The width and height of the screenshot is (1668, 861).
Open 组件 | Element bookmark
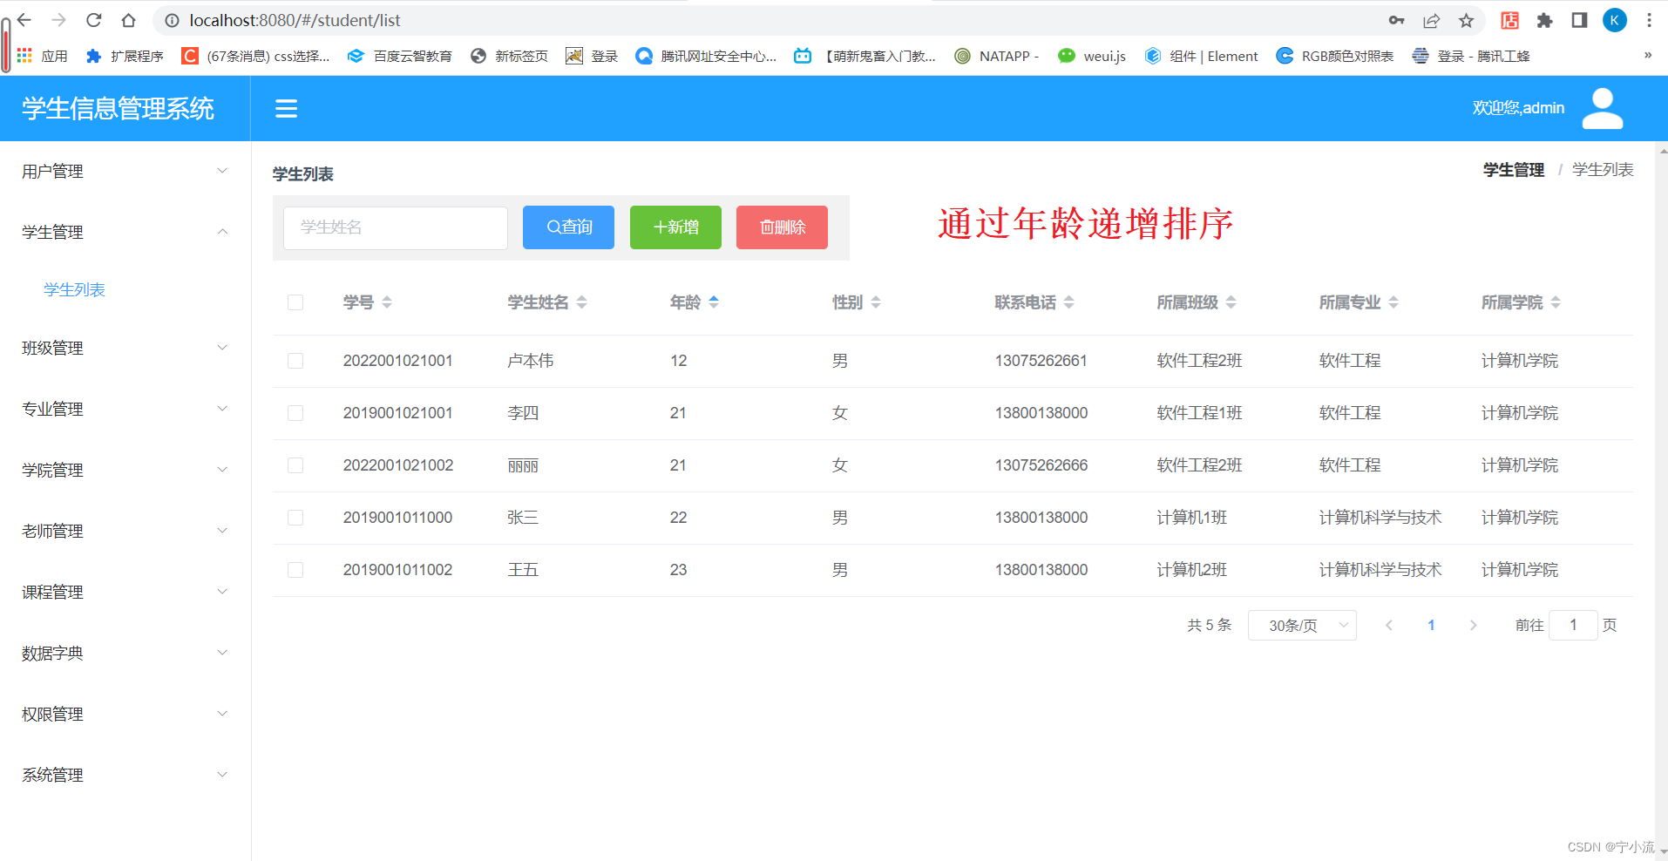(x=1201, y=56)
